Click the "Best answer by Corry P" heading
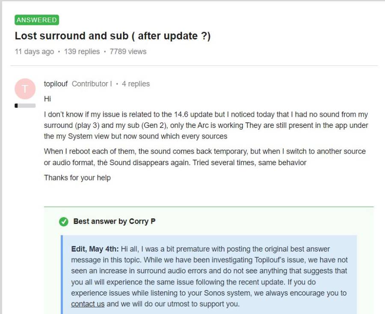The image size is (385, 314). (114, 222)
